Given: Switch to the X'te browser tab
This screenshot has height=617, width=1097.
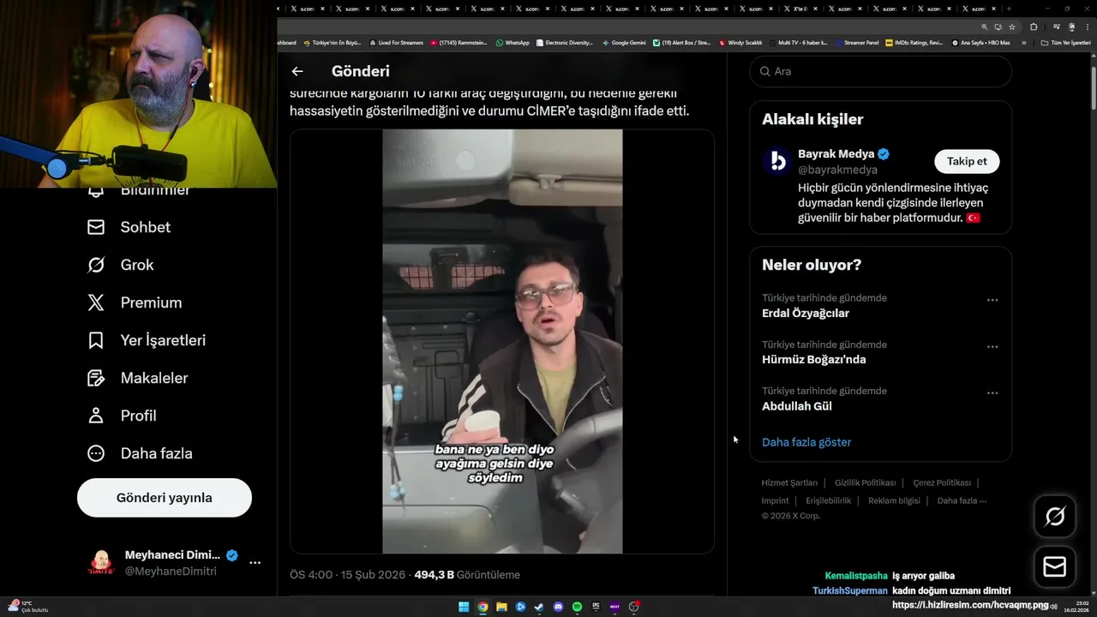Looking at the screenshot, I should pyautogui.click(x=800, y=9).
